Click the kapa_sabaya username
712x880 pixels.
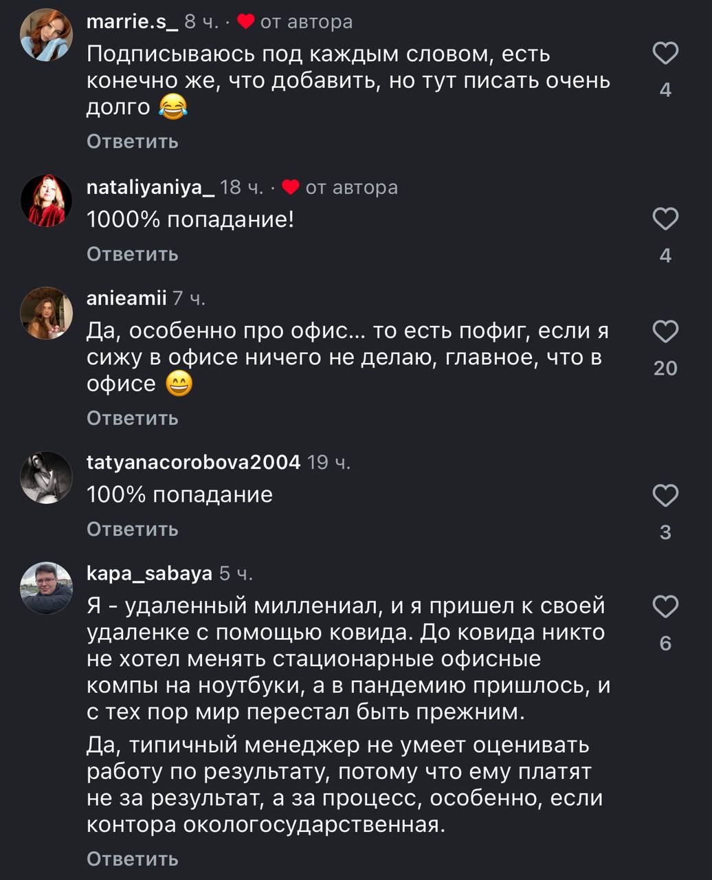(x=149, y=573)
